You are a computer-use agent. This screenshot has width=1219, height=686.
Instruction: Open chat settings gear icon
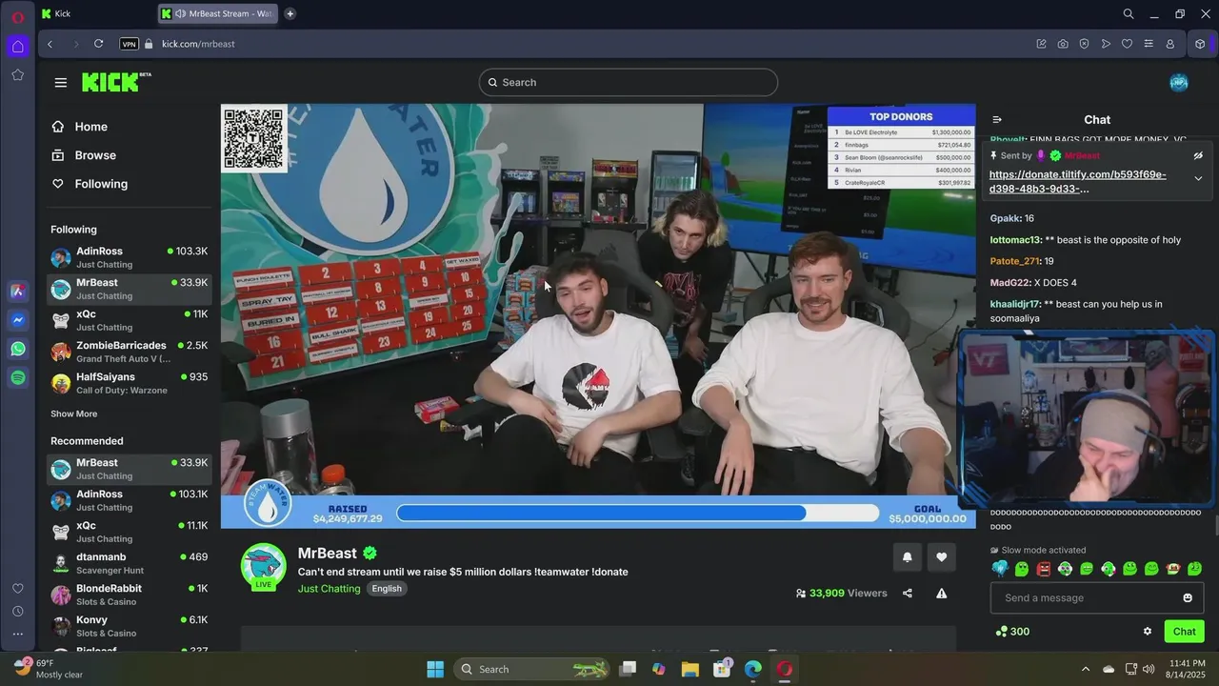coord(1147,631)
